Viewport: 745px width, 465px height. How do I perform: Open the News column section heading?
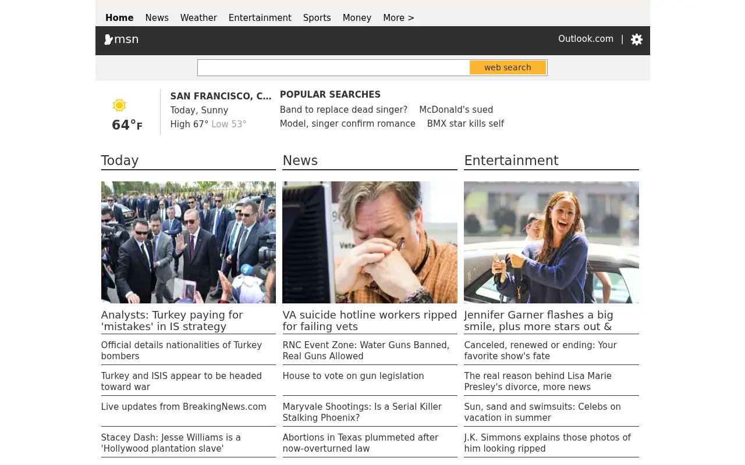tap(300, 160)
